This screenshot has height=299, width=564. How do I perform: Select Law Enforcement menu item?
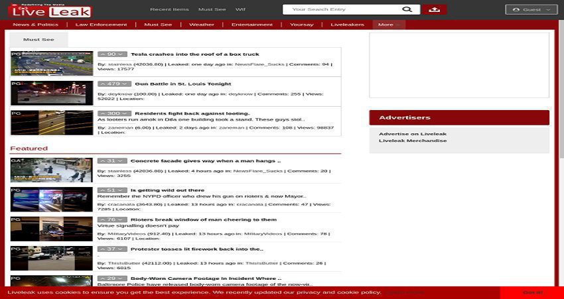(x=101, y=25)
